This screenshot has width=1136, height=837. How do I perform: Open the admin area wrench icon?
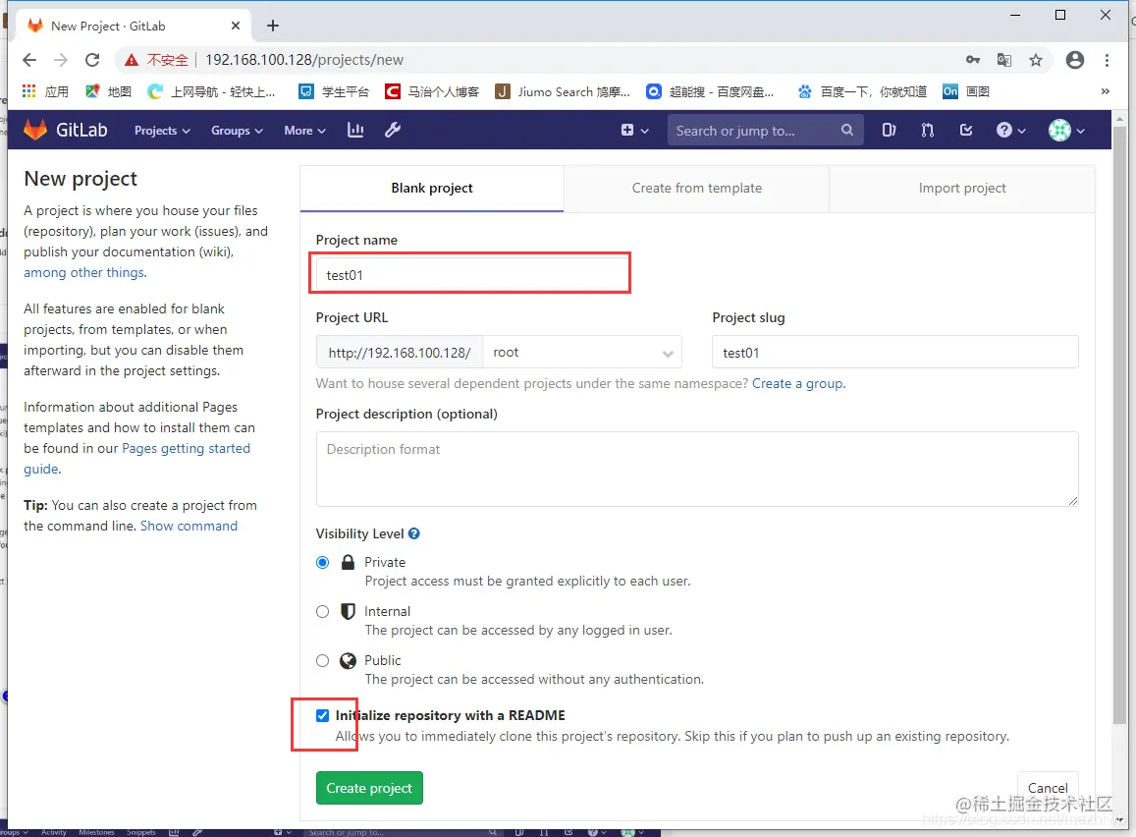[393, 130]
